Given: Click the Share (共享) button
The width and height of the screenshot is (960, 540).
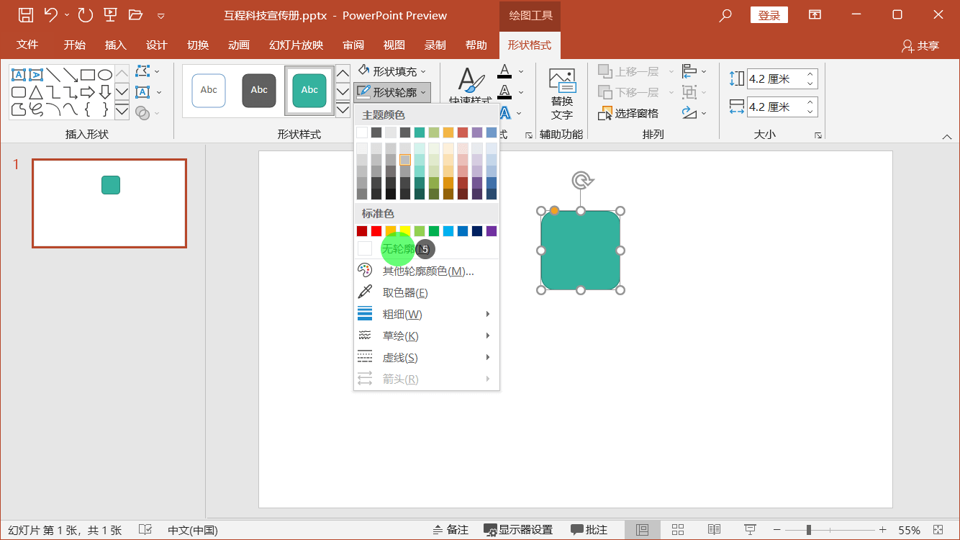Looking at the screenshot, I should pos(921,45).
